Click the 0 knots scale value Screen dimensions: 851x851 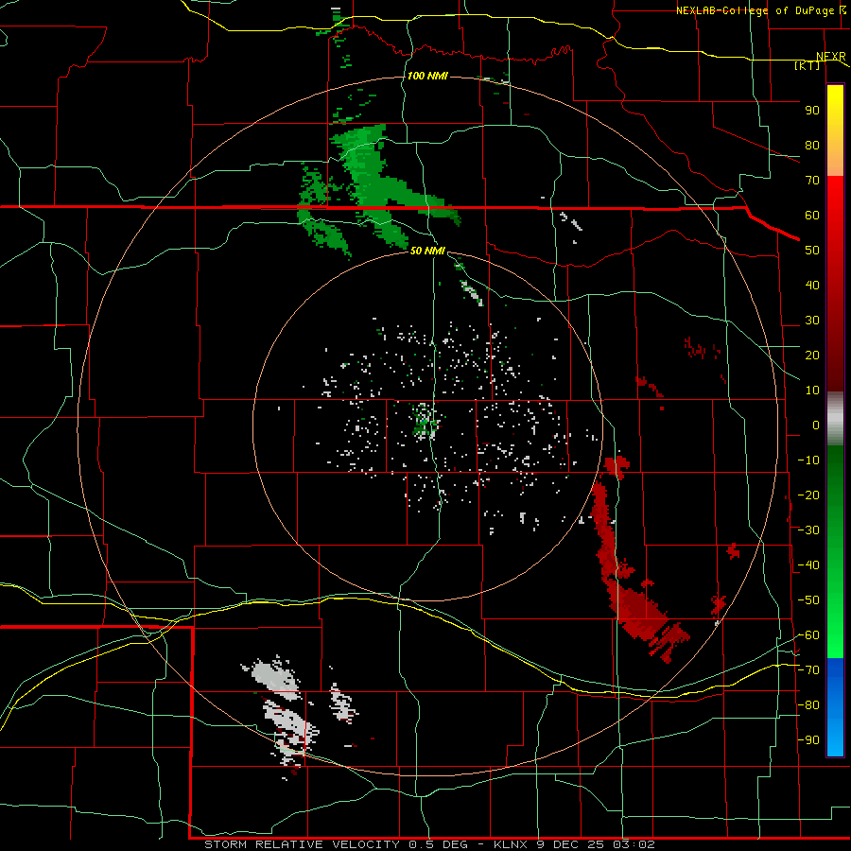tap(816, 425)
